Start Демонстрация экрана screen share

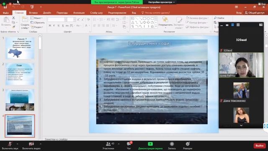point(150,146)
